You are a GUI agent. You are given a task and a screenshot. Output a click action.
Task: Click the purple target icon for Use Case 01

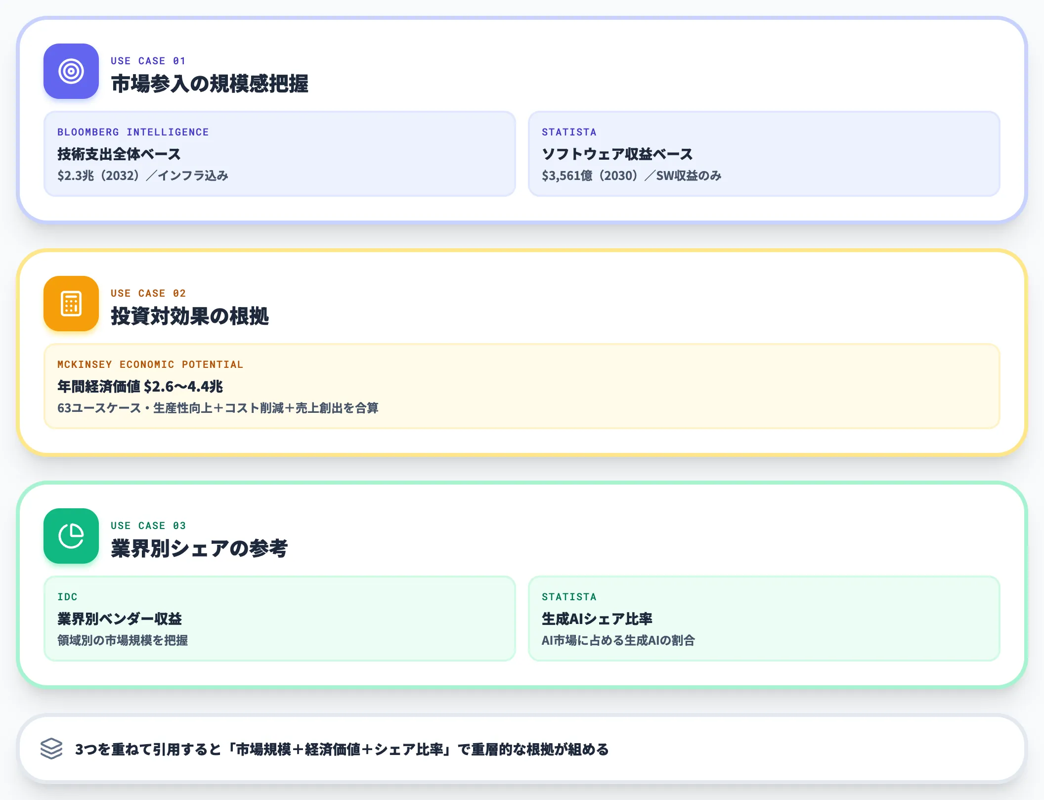[x=71, y=71]
